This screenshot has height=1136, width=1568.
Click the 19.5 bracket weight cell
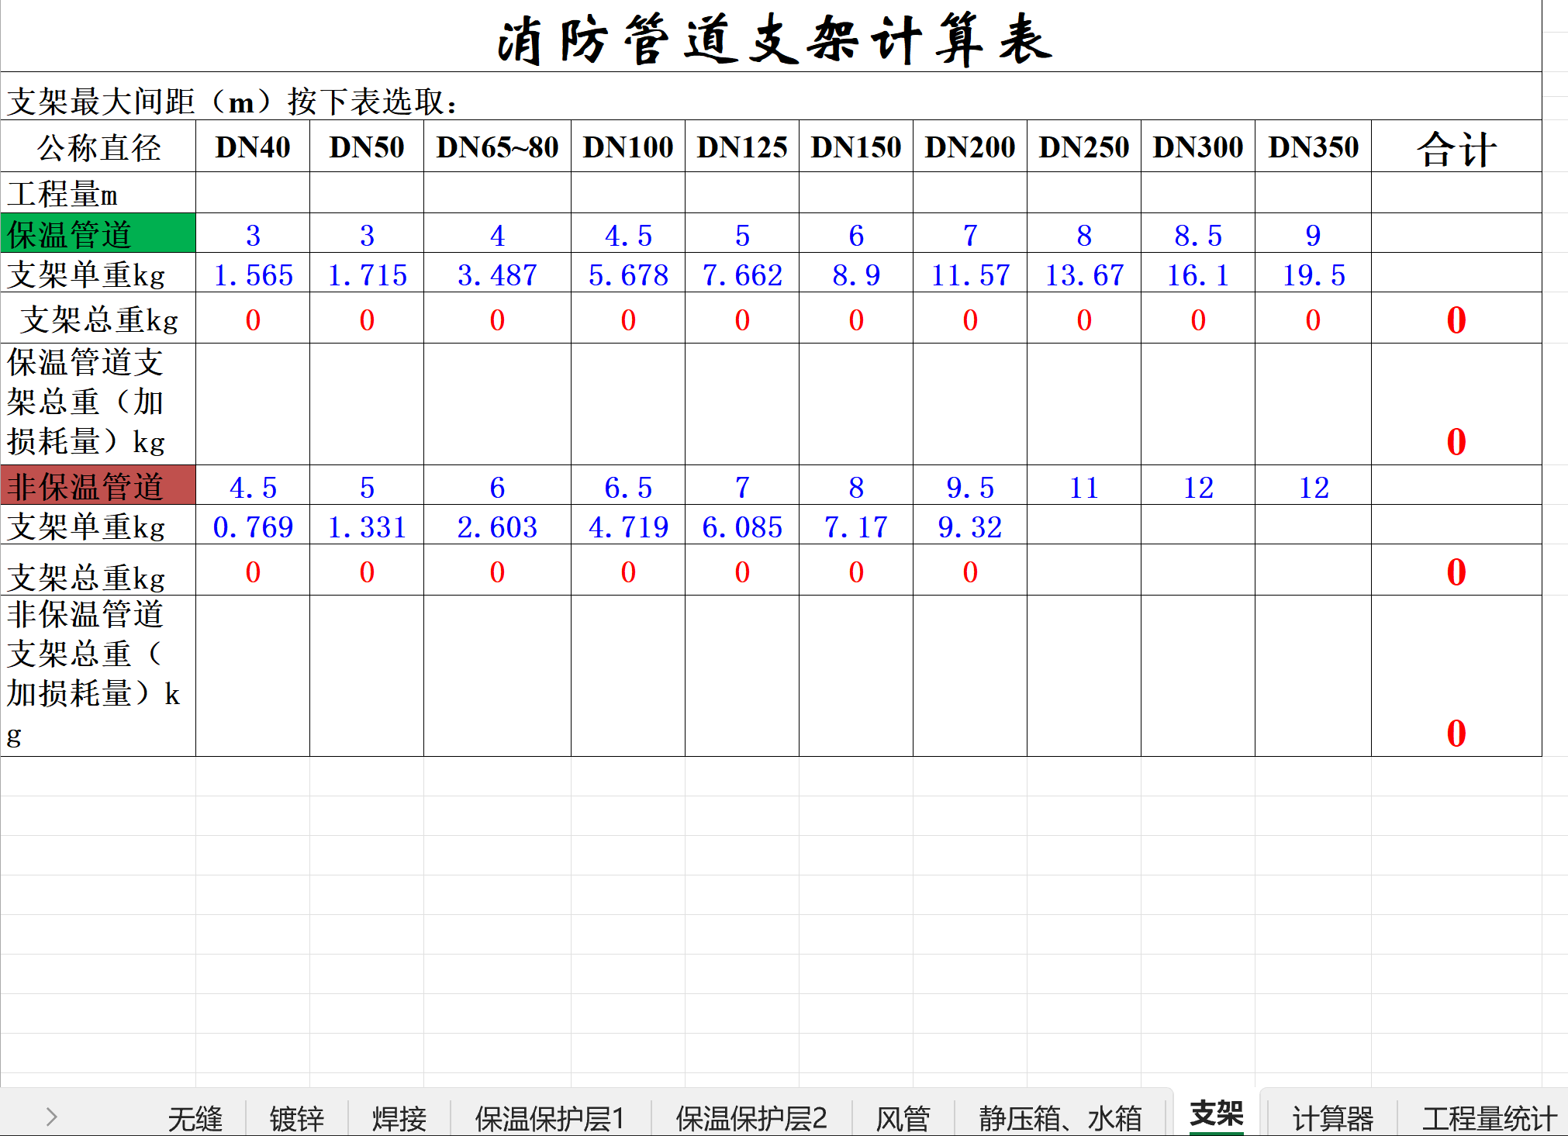pos(1313,275)
